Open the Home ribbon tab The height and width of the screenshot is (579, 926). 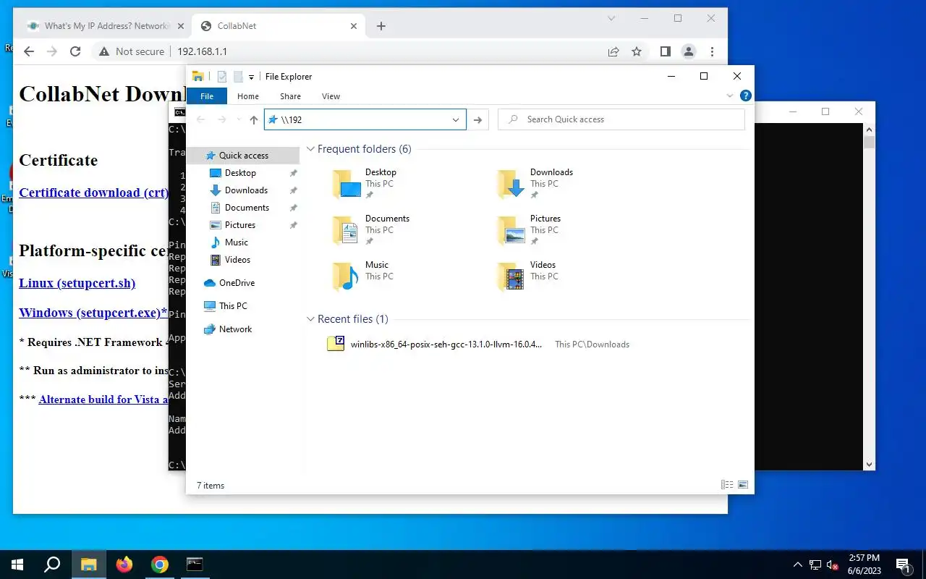pos(248,96)
